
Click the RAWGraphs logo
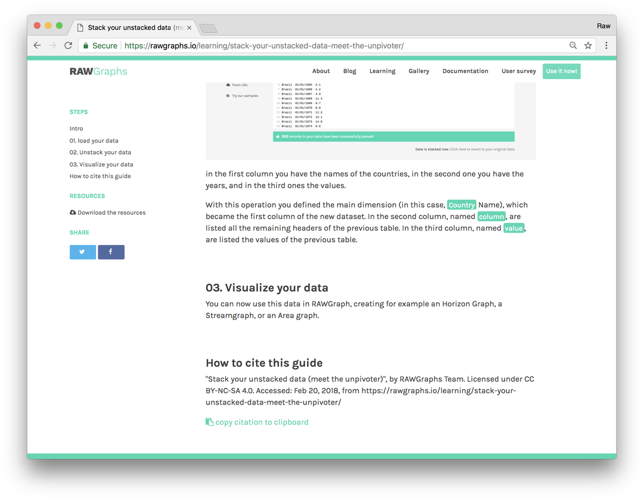pyautogui.click(x=98, y=71)
